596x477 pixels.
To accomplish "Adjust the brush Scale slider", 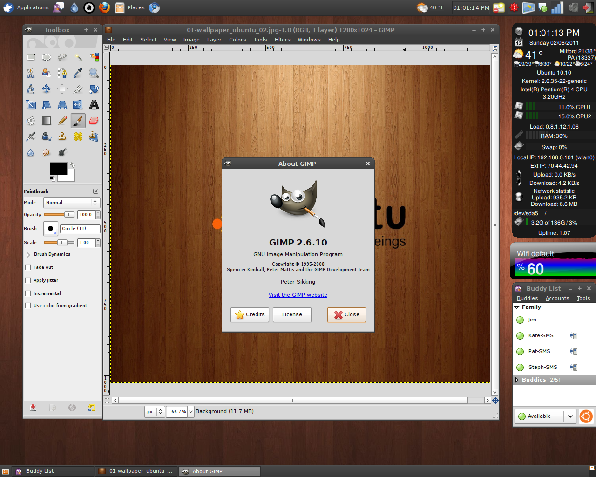I will click(59, 243).
